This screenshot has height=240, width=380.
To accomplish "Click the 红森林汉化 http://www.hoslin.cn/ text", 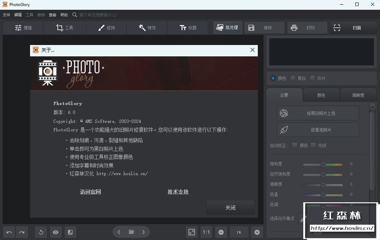I will (x=108, y=174).
